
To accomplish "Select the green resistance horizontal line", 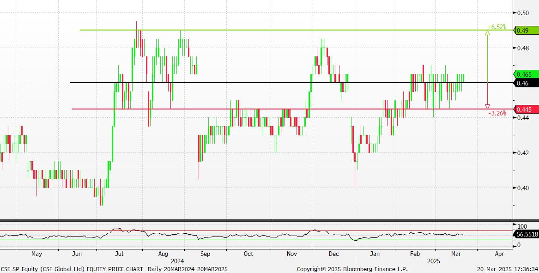I will click(x=277, y=30).
